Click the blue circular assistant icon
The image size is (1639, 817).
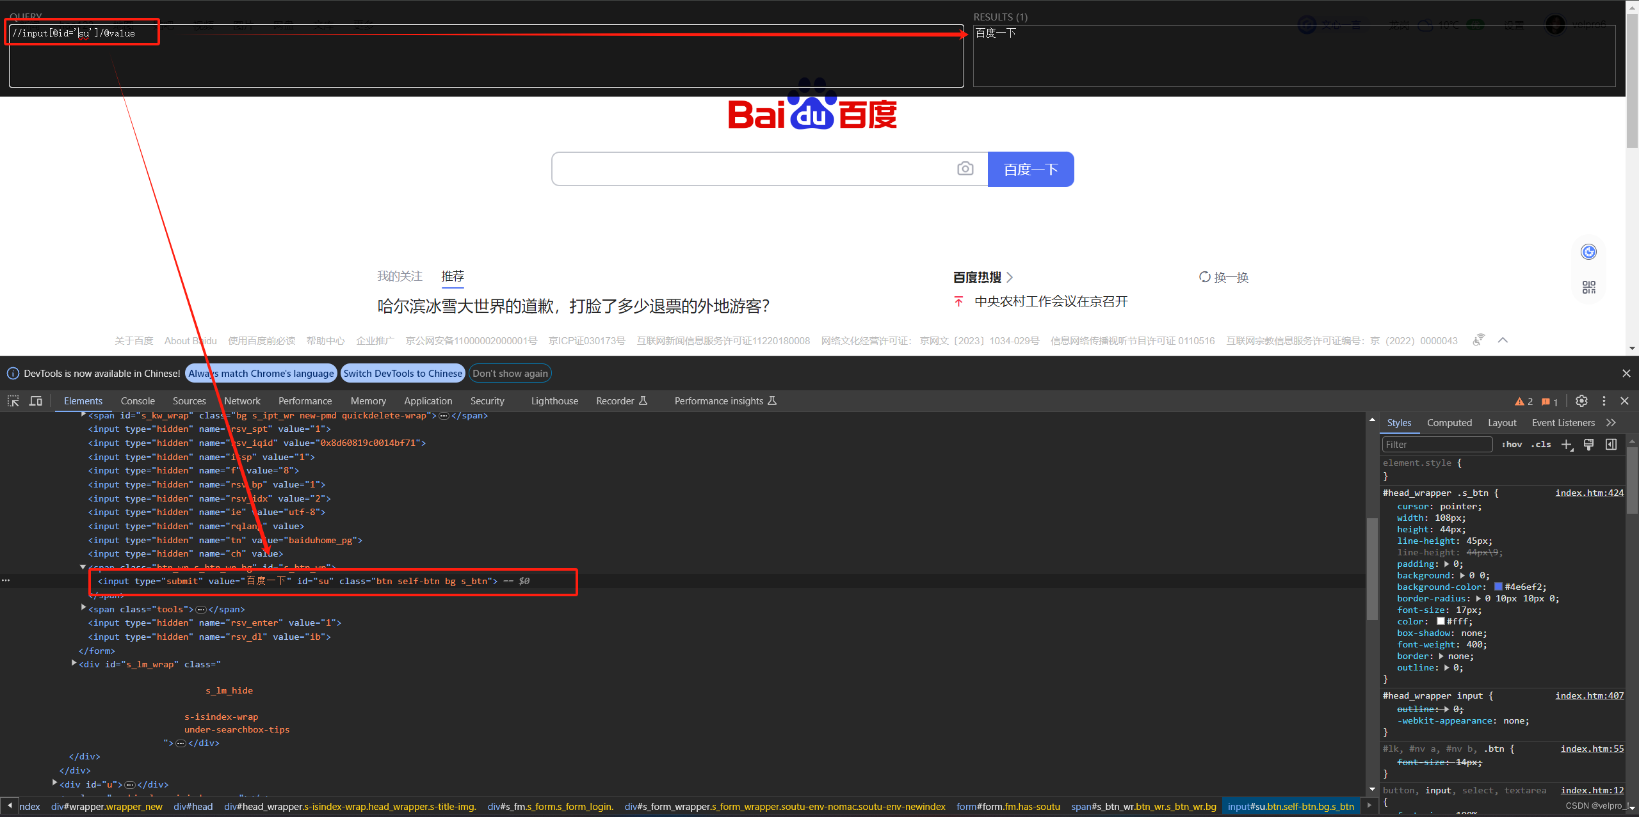1589,252
